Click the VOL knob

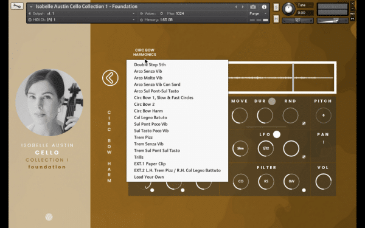pyautogui.click(x=324, y=181)
